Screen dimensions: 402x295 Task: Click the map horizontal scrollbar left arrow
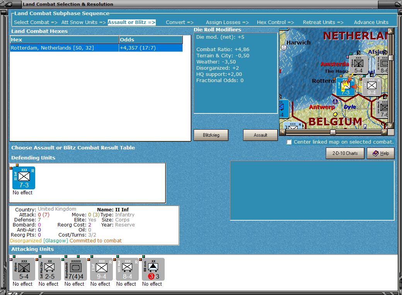(282, 132)
